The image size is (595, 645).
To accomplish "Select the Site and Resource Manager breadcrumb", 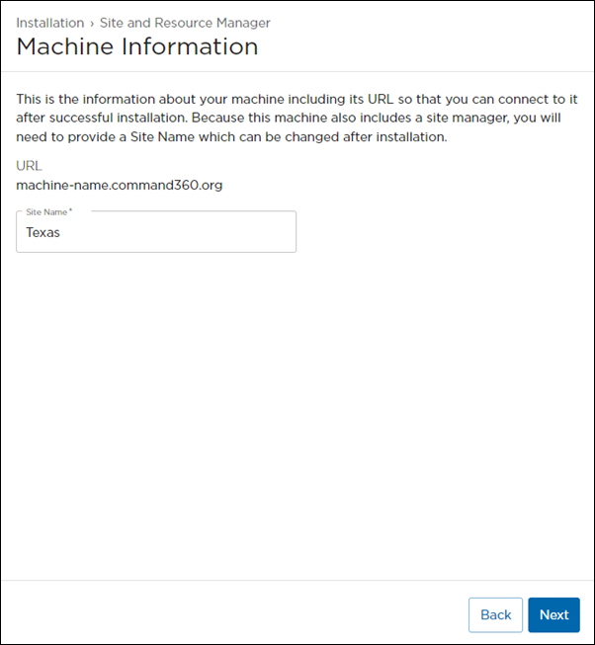I will click(x=185, y=23).
